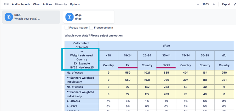Click the cell showing 404 cases

click(x=186, y=73)
